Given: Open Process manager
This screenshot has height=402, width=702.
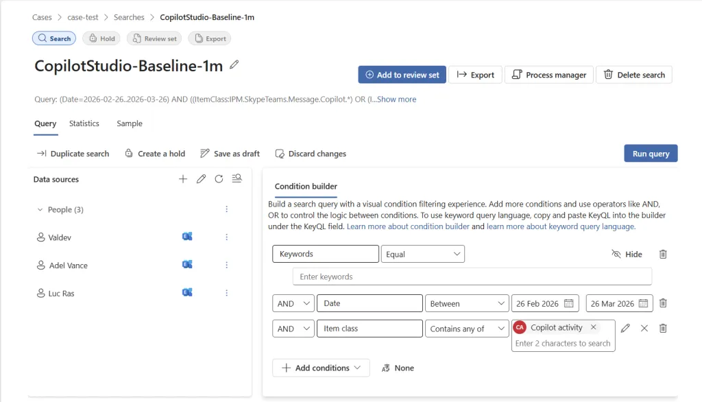Looking at the screenshot, I should pos(549,75).
